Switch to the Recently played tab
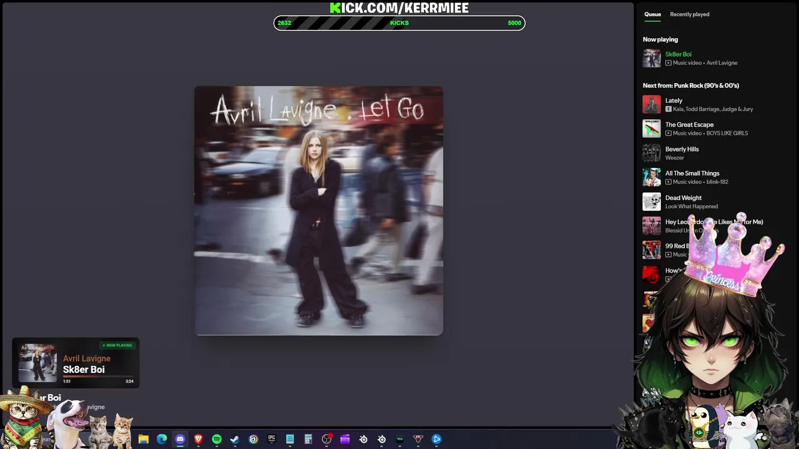Screen dimensions: 799x449 pos(690,14)
